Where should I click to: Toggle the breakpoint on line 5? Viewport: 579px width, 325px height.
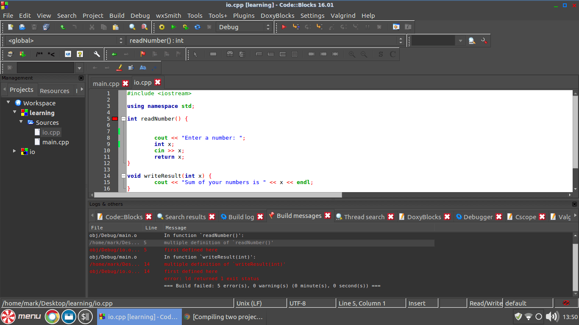(115, 119)
